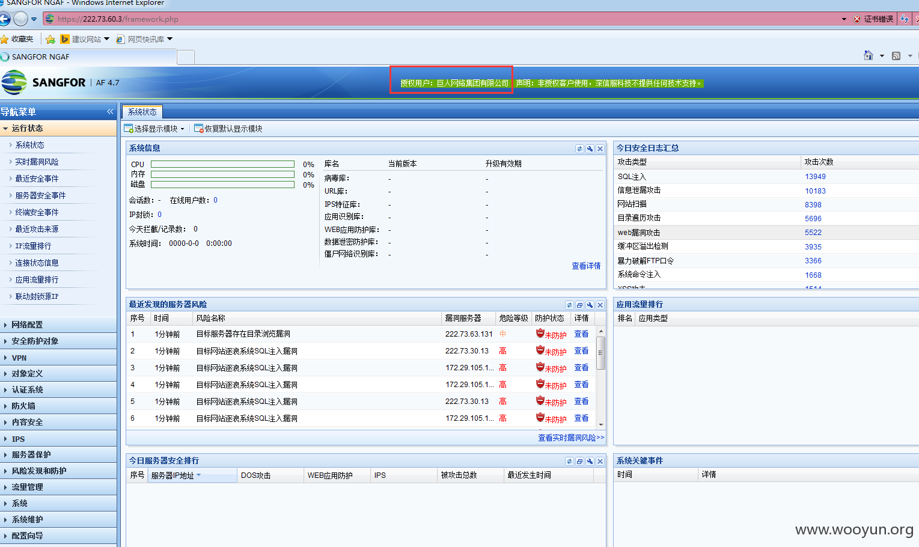Click the 磁盘 usage progress bar

(x=222, y=185)
